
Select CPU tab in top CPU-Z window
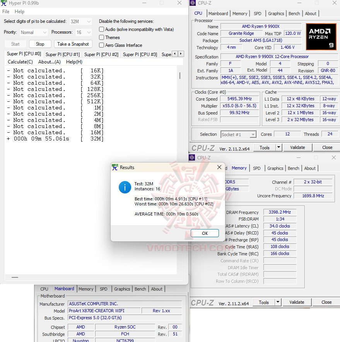(198, 13)
